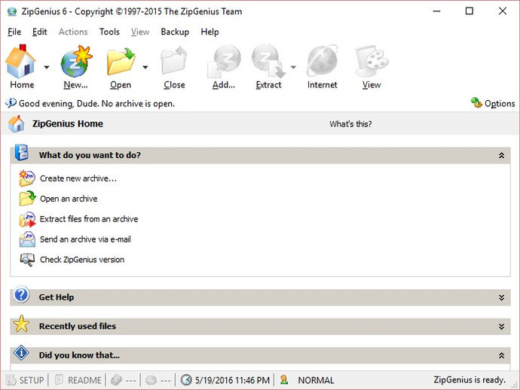Click the Recently used files title text

(x=78, y=326)
